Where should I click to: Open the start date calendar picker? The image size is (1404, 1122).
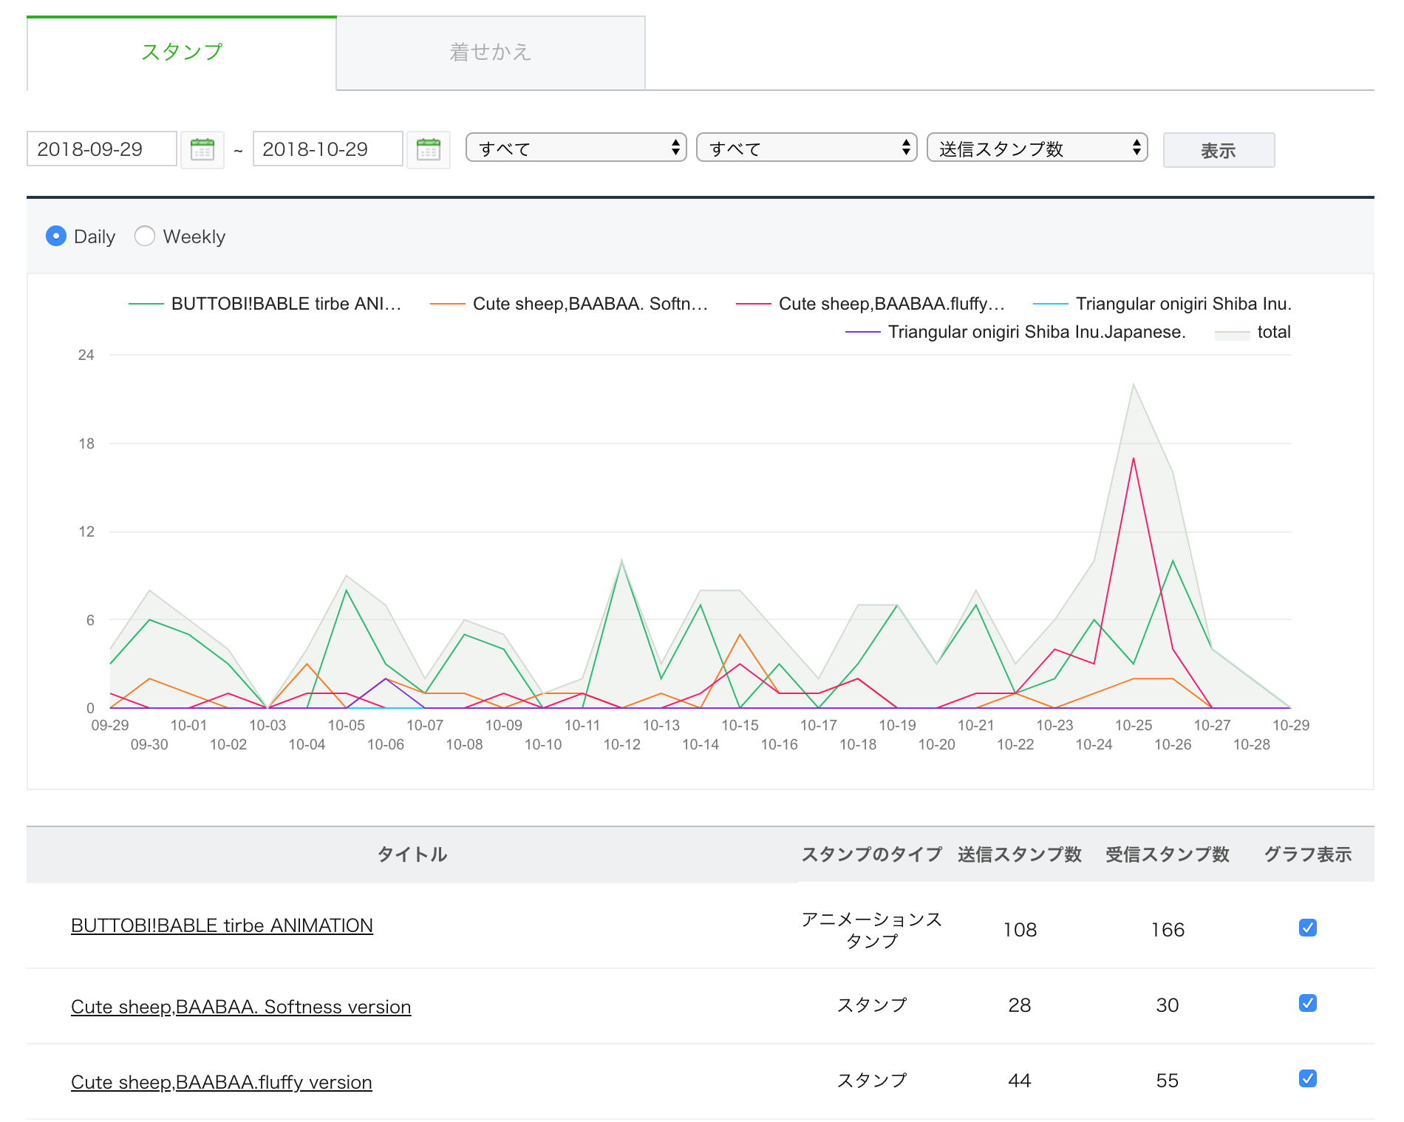[x=202, y=149]
